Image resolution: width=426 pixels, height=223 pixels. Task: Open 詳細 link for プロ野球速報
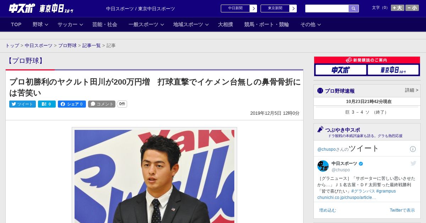point(411,90)
